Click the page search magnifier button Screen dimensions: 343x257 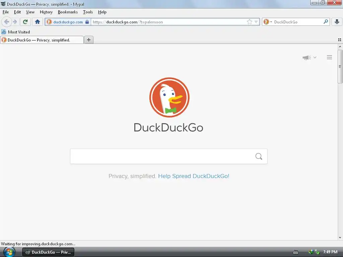(x=259, y=156)
